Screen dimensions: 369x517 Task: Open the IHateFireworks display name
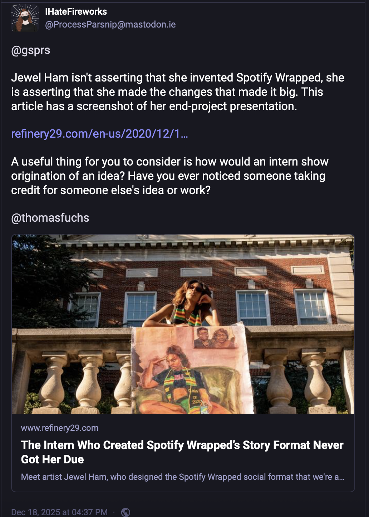pos(76,11)
